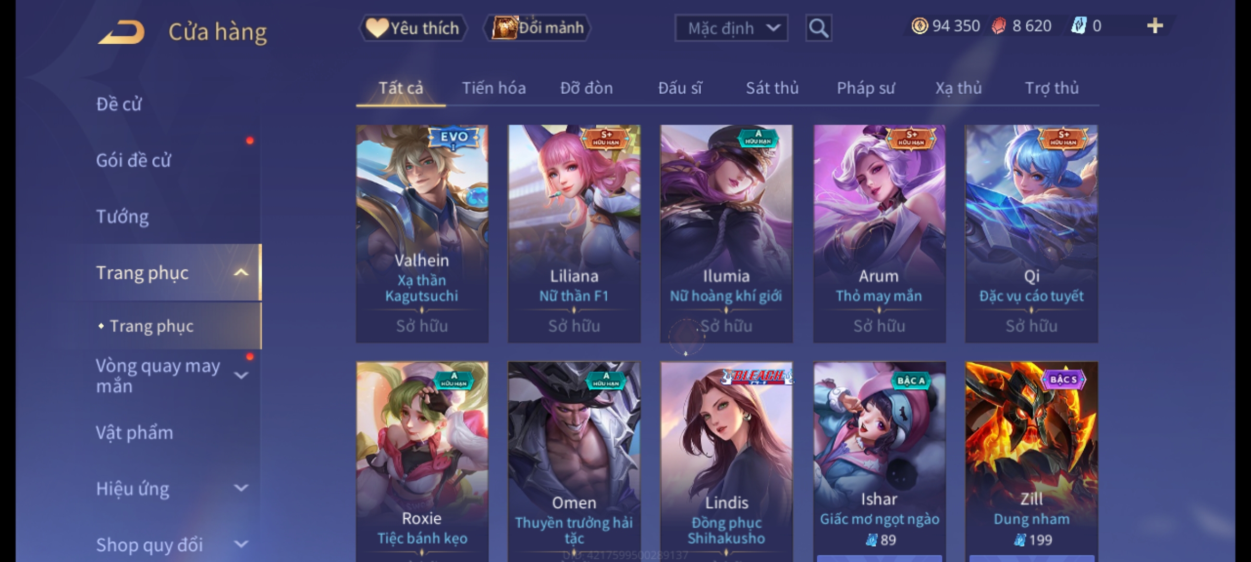
Task: Tap the plus icon to add currency
Action: (x=1155, y=25)
